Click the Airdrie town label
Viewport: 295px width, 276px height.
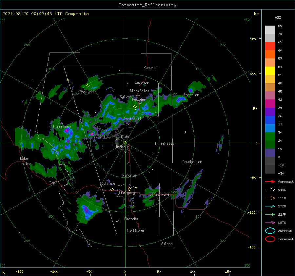(x=129, y=175)
